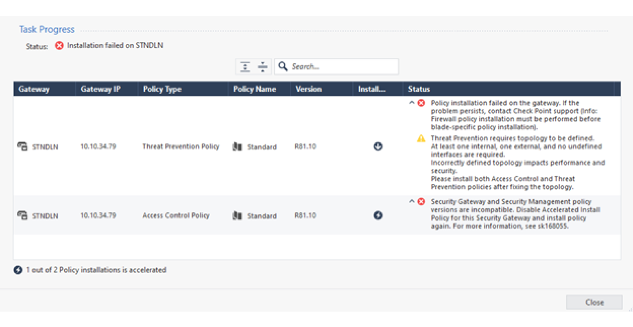Sort by Version column header
The height and width of the screenshot is (327, 633).
tap(322, 89)
